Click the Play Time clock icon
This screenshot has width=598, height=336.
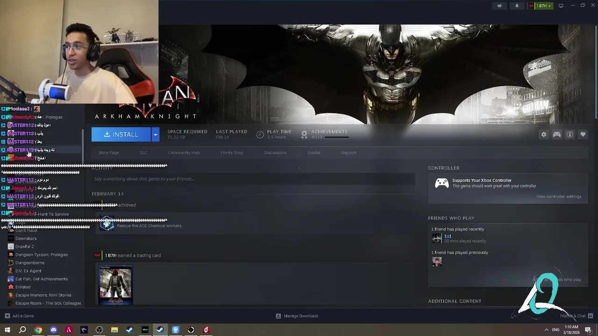pyautogui.click(x=260, y=134)
